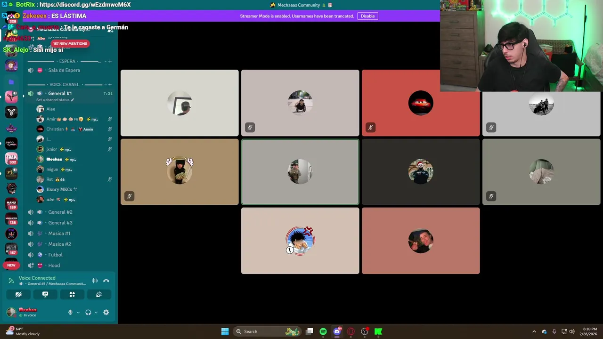Select the anime angry-mark avatar tile

pyautogui.click(x=300, y=241)
